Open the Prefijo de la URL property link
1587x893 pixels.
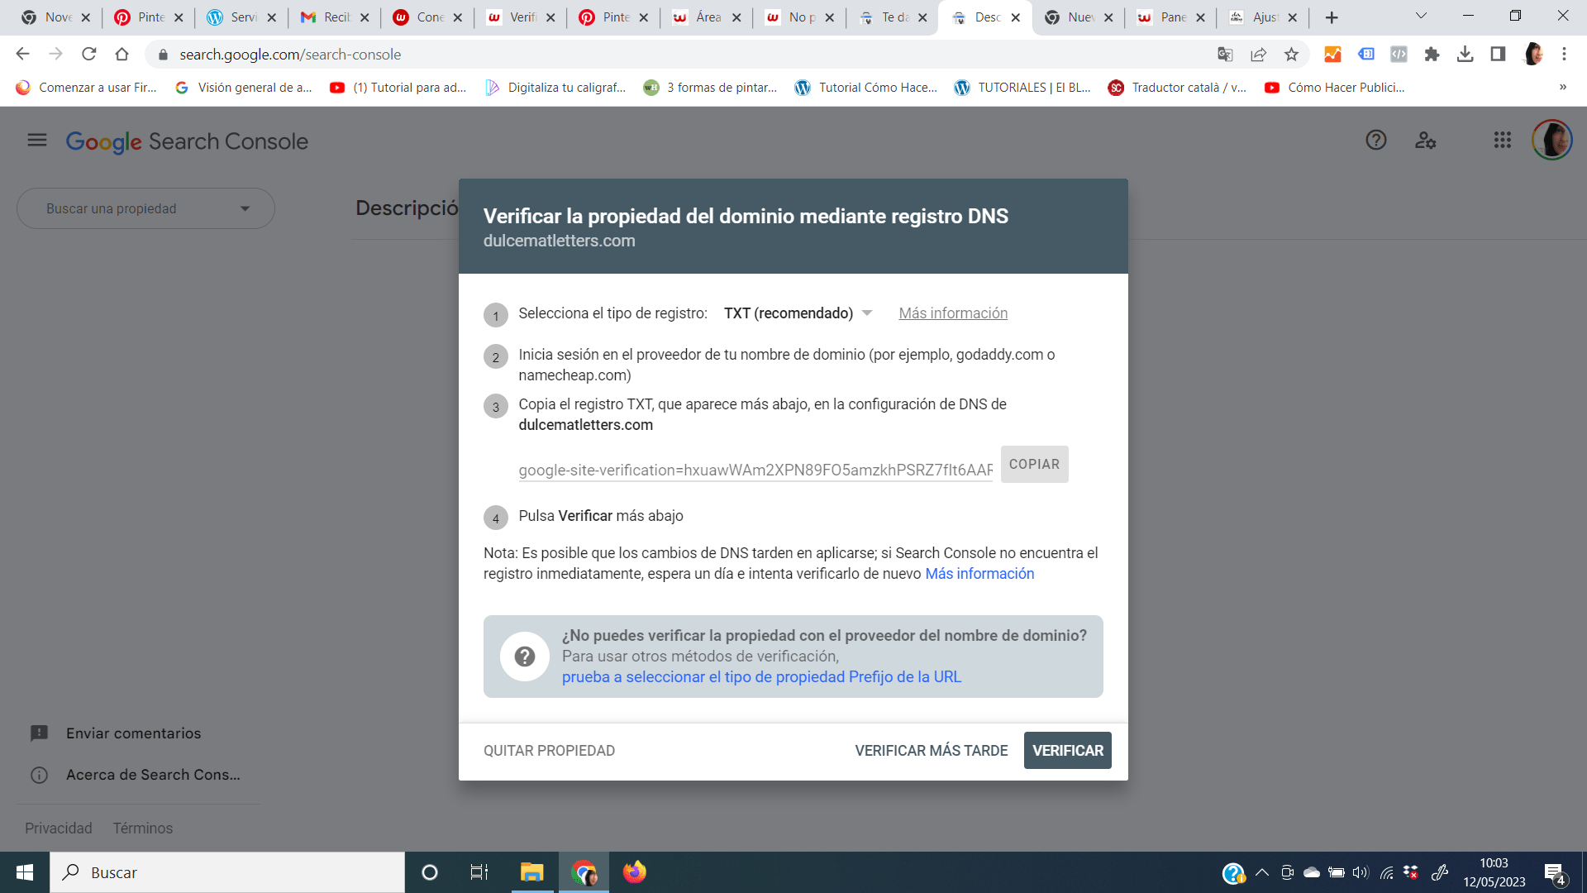[761, 677]
